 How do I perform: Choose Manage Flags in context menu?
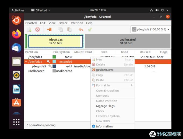click(x=112, y=106)
